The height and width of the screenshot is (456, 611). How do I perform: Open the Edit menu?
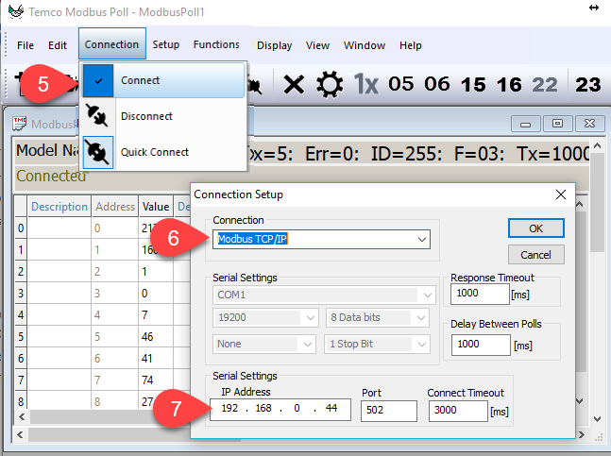(x=58, y=45)
